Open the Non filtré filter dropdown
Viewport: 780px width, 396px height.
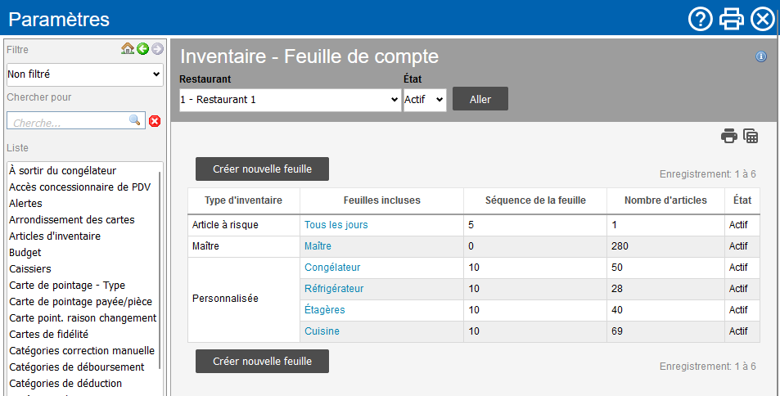coord(85,74)
